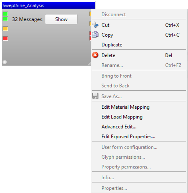Show the 32 messages

(x=61, y=19)
